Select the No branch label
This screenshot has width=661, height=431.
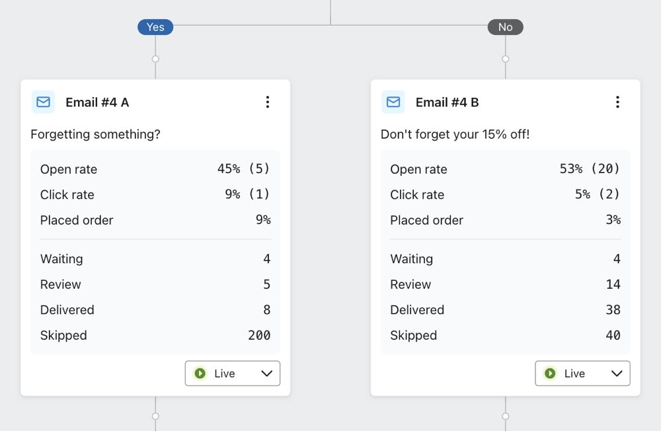[x=505, y=27]
